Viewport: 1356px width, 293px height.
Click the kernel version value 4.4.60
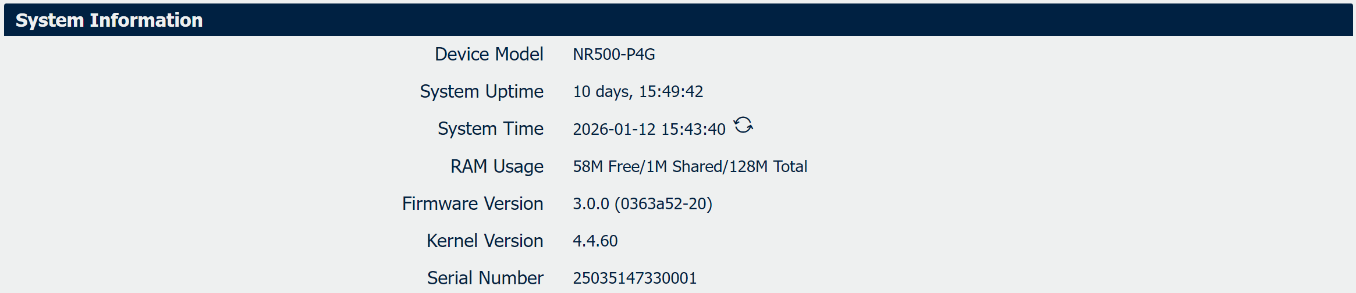[x=595, y=241]
